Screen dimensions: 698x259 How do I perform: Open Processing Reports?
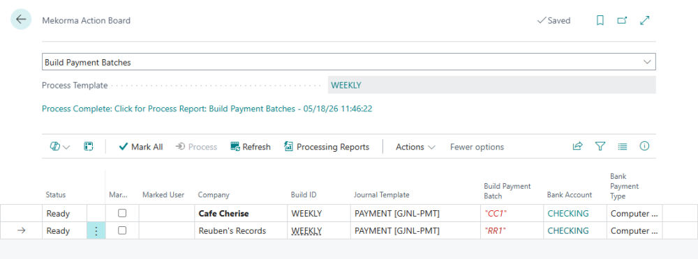[x=327, y=147]
